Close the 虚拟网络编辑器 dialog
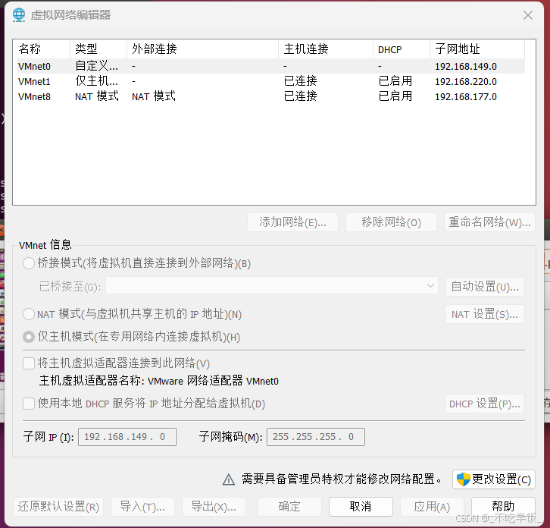 (x=527, y=15)
